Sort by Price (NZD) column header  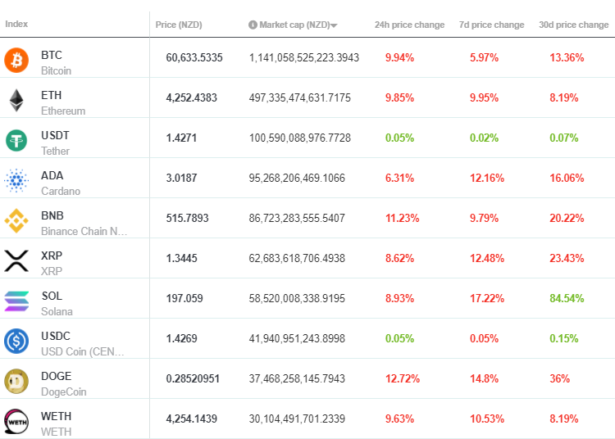[x=179, y=25]
